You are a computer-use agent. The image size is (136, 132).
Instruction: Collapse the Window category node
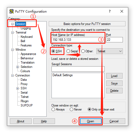coord(12,50)
